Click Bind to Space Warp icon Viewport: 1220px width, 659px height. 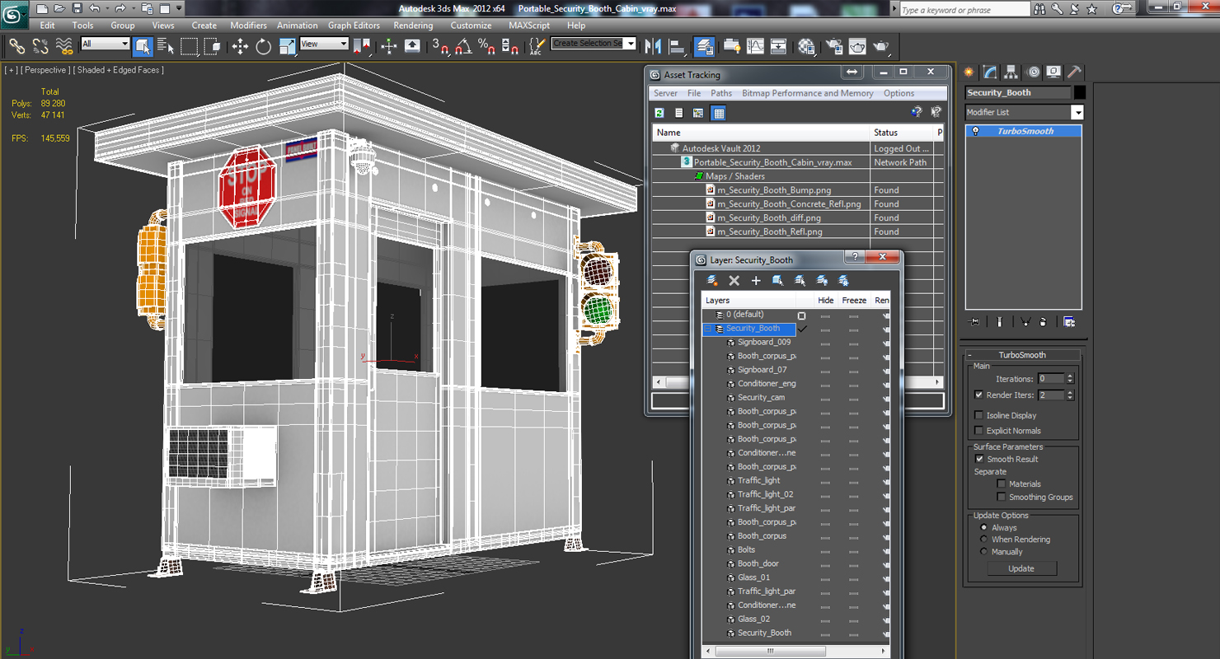[x=63, y=46]
